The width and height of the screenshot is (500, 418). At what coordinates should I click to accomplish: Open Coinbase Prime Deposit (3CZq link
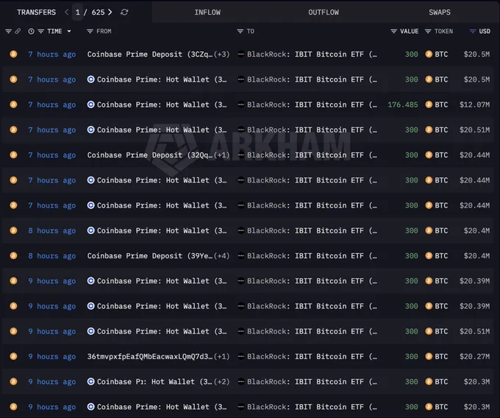point(149,54)
